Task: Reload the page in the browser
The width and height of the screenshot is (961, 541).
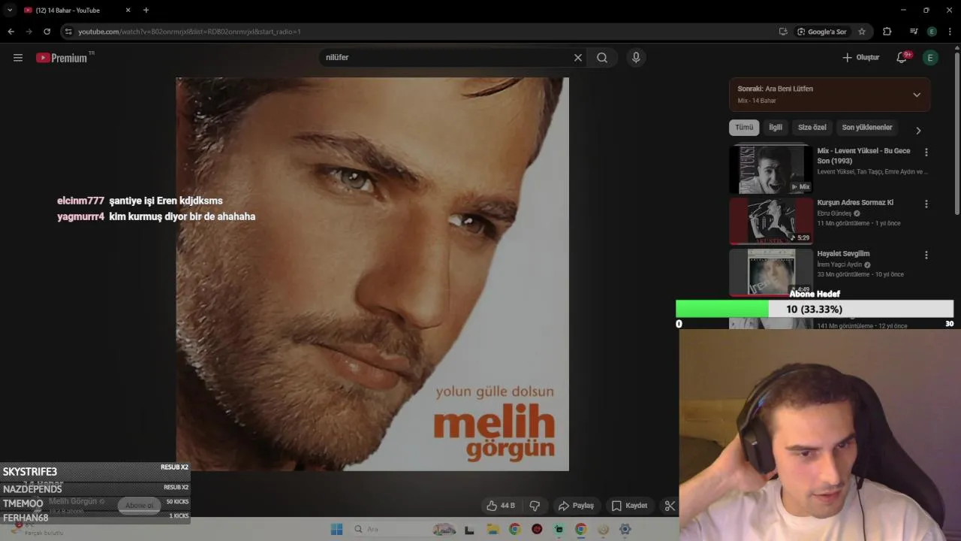Action: (x=47, y=32)
